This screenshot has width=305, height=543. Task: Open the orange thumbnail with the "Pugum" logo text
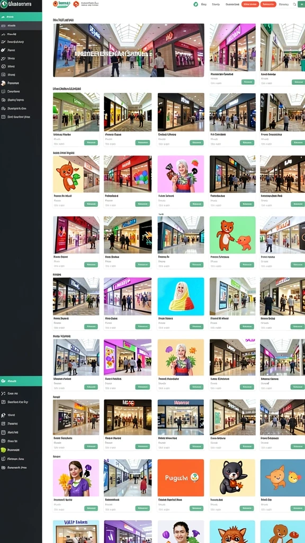(181, 478)
